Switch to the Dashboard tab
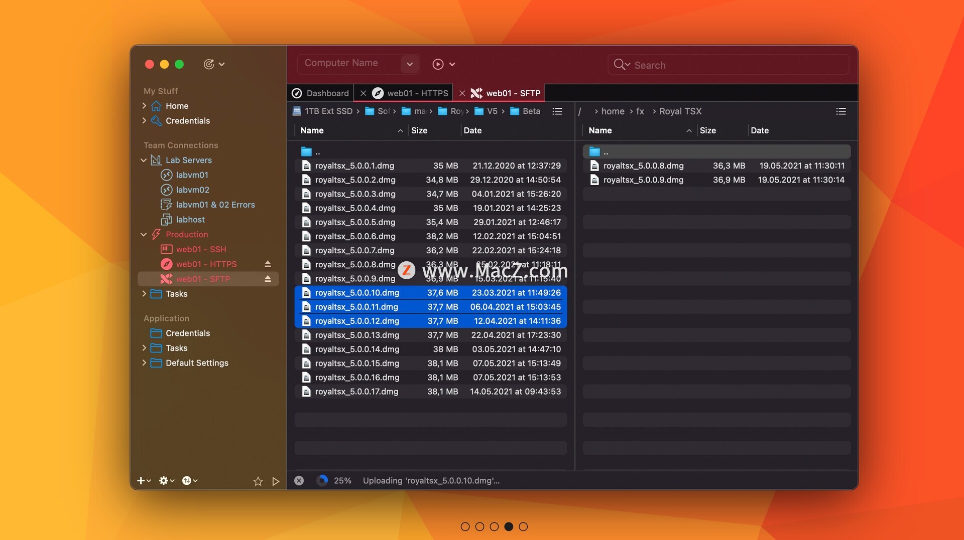 coord(320,93)
